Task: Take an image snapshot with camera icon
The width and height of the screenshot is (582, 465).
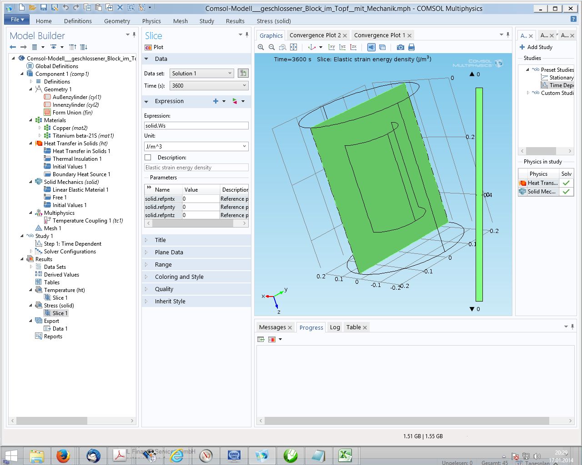Action: tap(400, 47)
